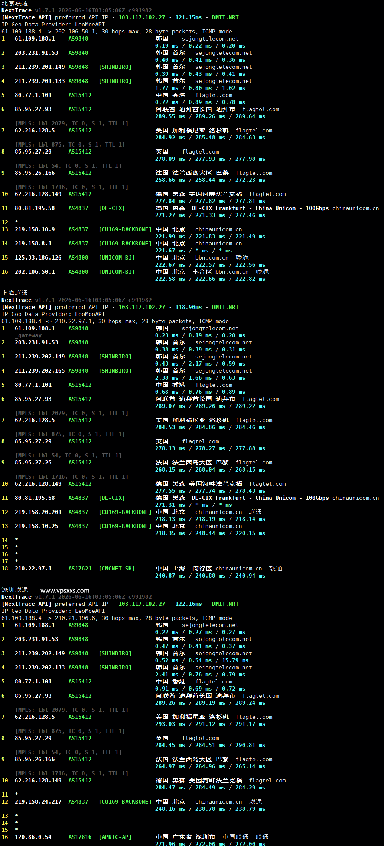Select the 289.07 ms latency

170,406
